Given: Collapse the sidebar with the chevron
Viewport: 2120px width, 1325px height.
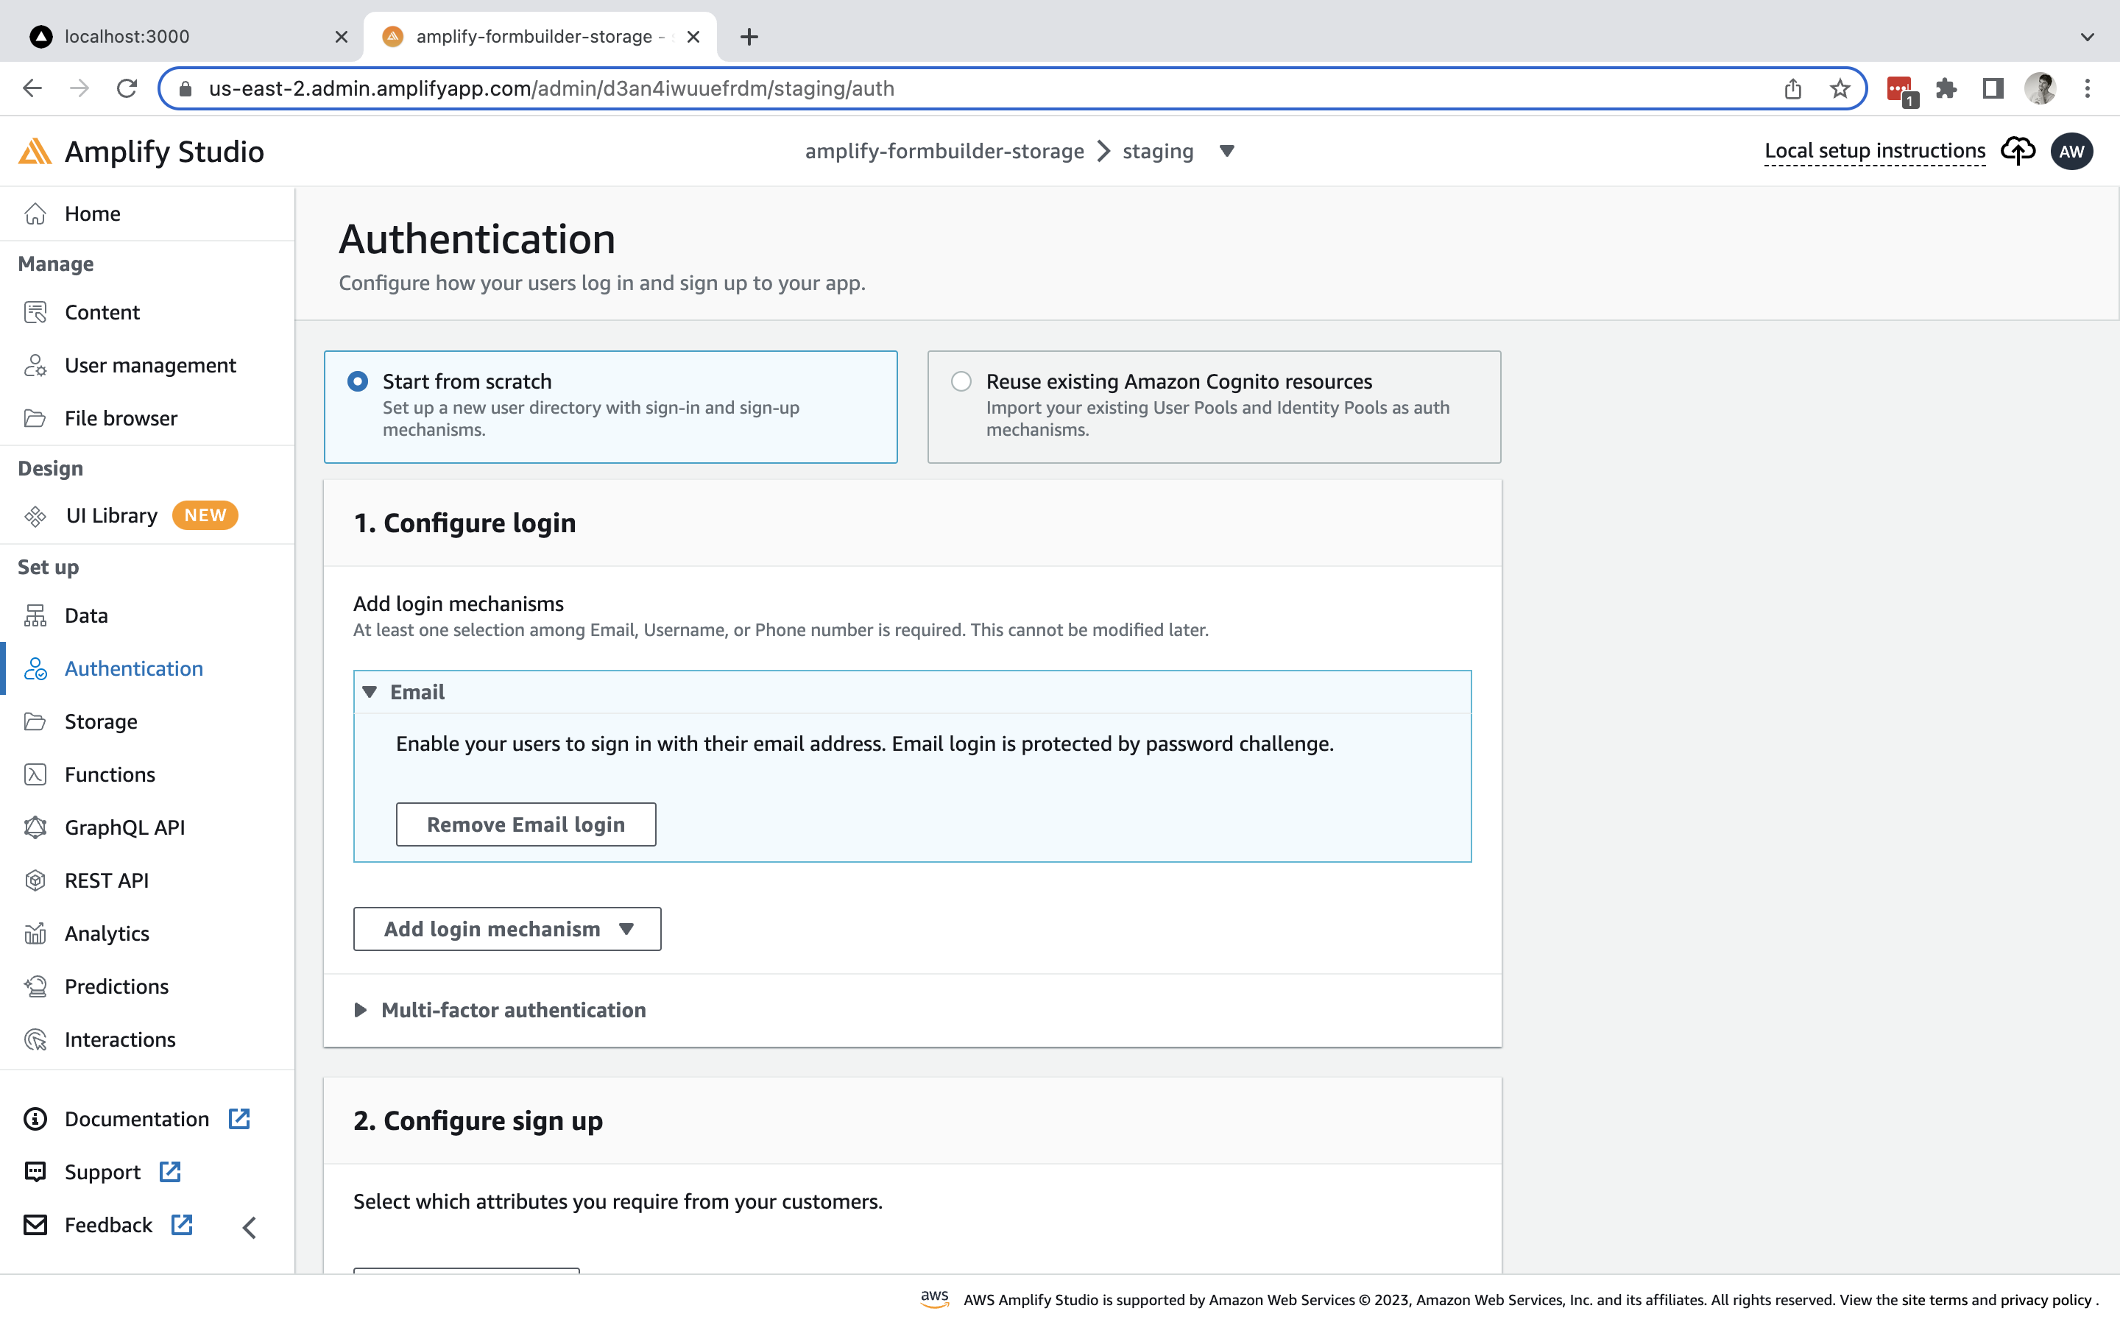Looking at the screenshot, I should click(x=250, y=1226).
